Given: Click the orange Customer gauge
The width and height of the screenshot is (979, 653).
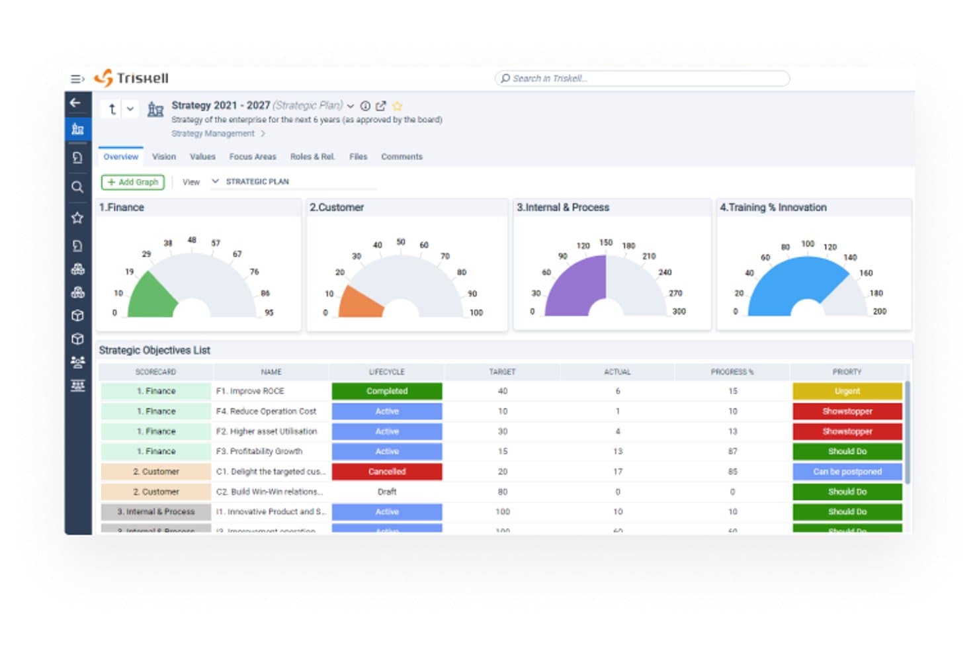Looking at the screenshot, I should click(x=361, y=302).
